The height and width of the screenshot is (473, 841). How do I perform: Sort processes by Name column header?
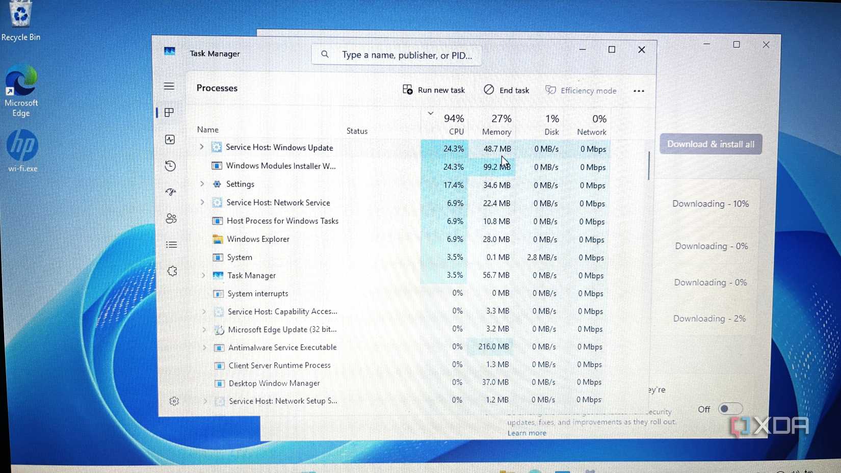click(208, 130)
